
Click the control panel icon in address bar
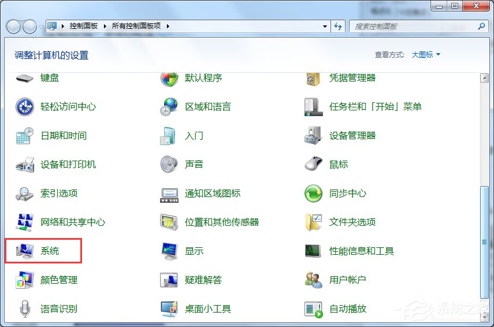click(x=52, y=26)
